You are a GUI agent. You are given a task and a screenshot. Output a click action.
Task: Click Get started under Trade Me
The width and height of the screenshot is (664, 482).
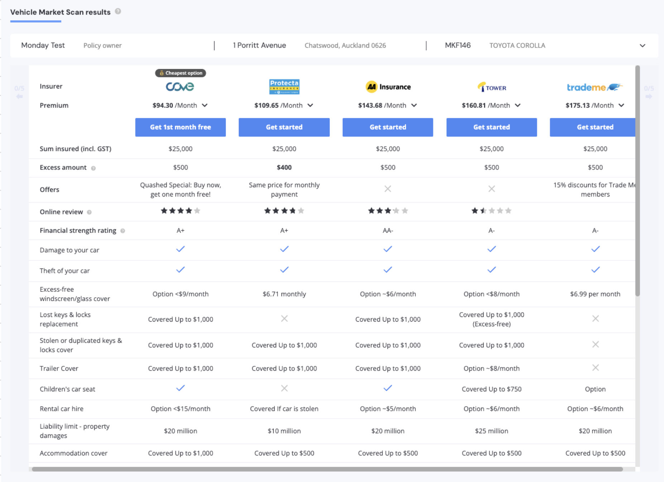(593, 127)
